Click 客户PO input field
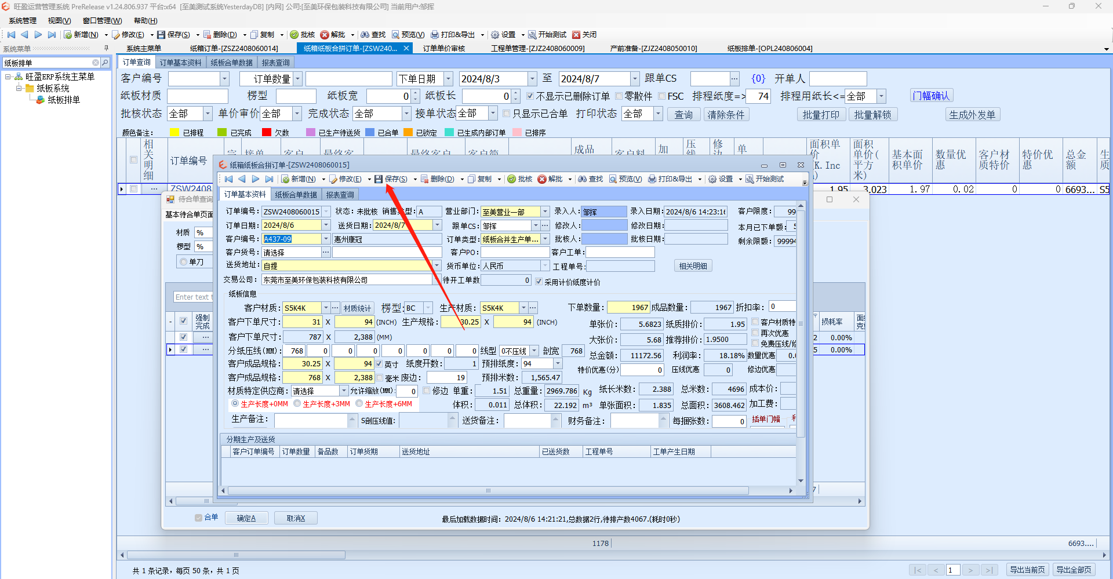 tap(515, 252)
